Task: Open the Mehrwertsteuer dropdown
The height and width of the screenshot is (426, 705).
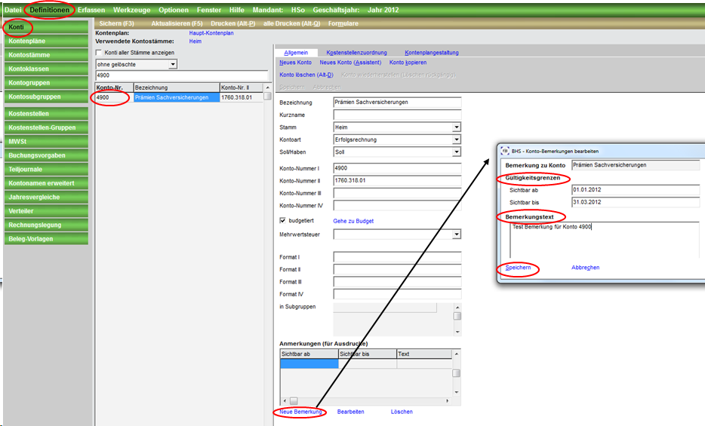Action: [x=457, y=234]
